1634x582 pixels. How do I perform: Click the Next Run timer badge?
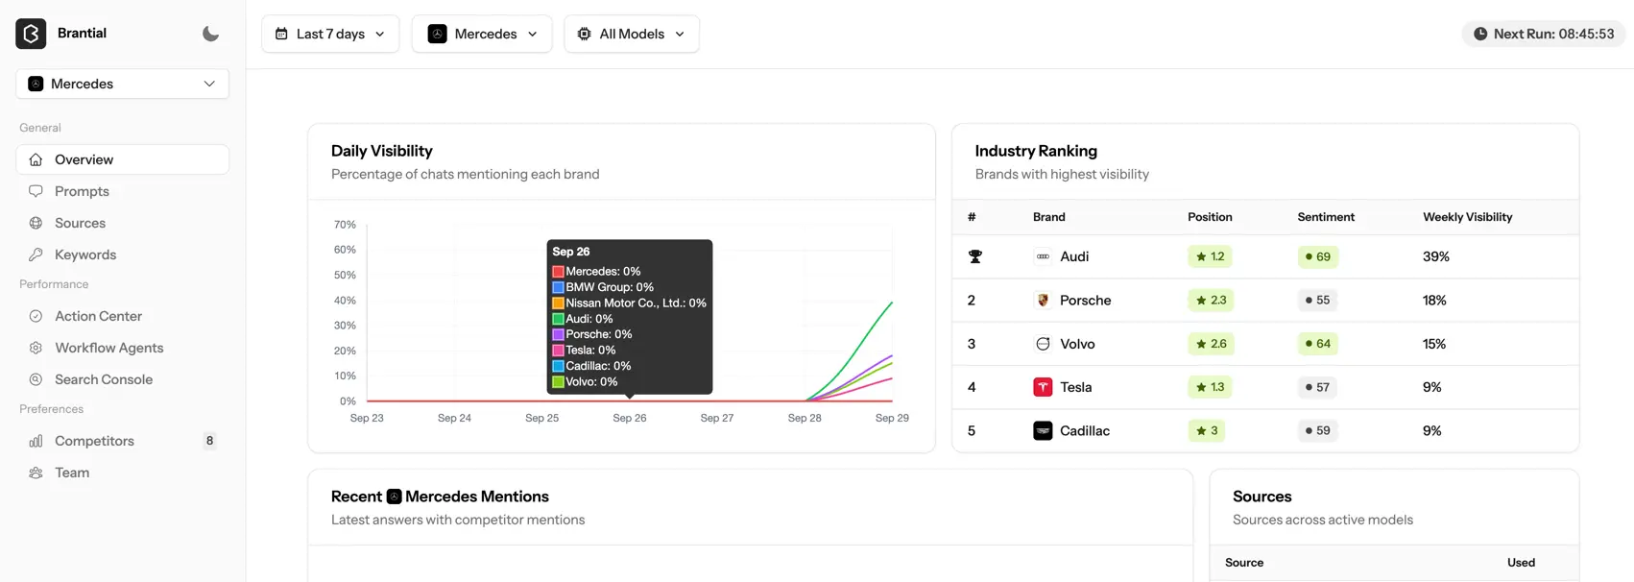(1543, 34)
